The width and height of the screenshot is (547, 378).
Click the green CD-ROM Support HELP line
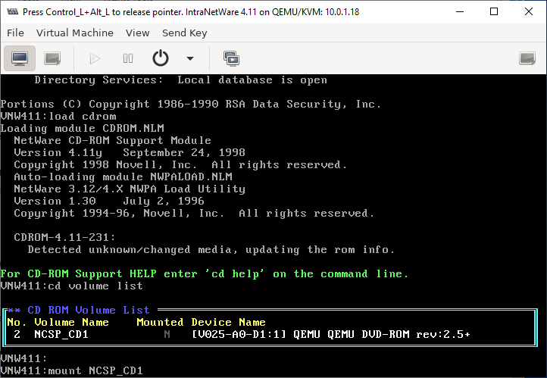(204, 274)
